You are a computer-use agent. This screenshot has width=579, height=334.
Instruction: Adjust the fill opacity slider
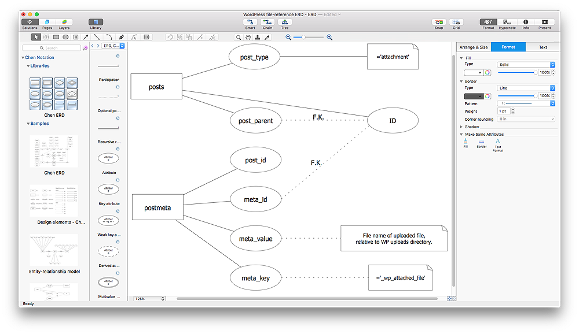pyautogui.click(x=517, y=73)
